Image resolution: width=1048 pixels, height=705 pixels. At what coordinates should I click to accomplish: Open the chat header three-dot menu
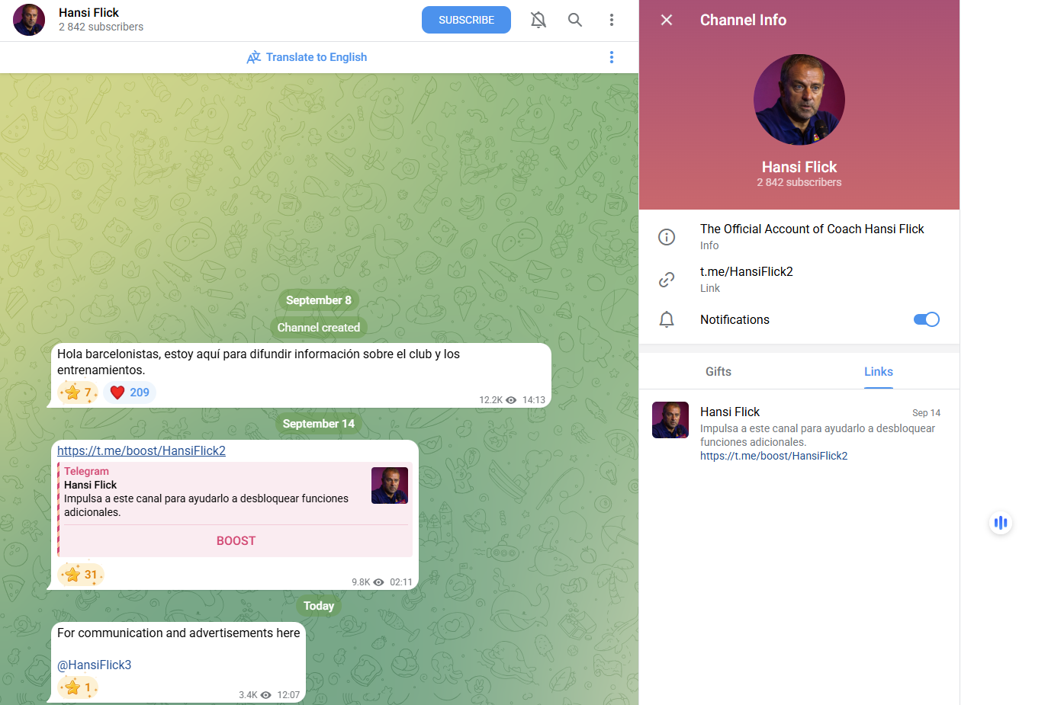point(612,20)
